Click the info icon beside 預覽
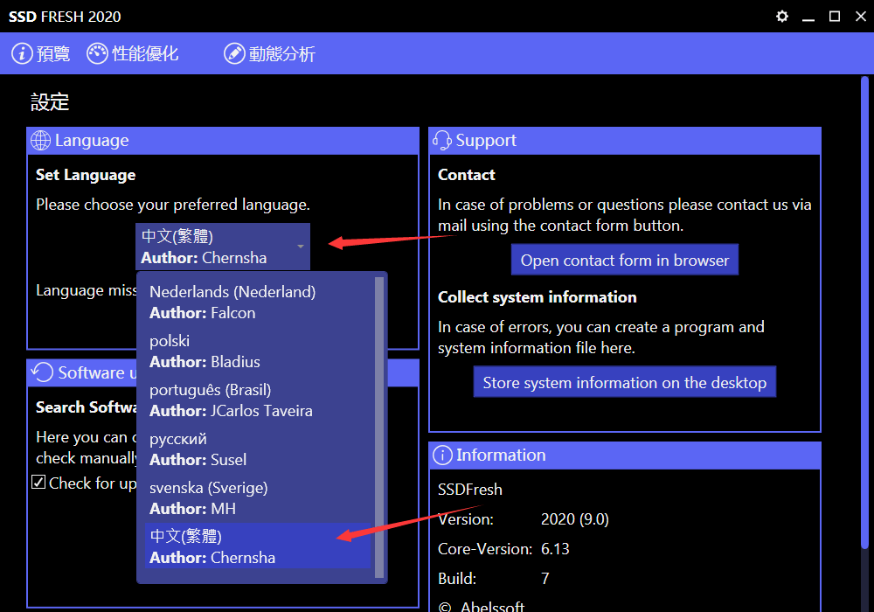This screenshot has width=874, height=612. 22,54
